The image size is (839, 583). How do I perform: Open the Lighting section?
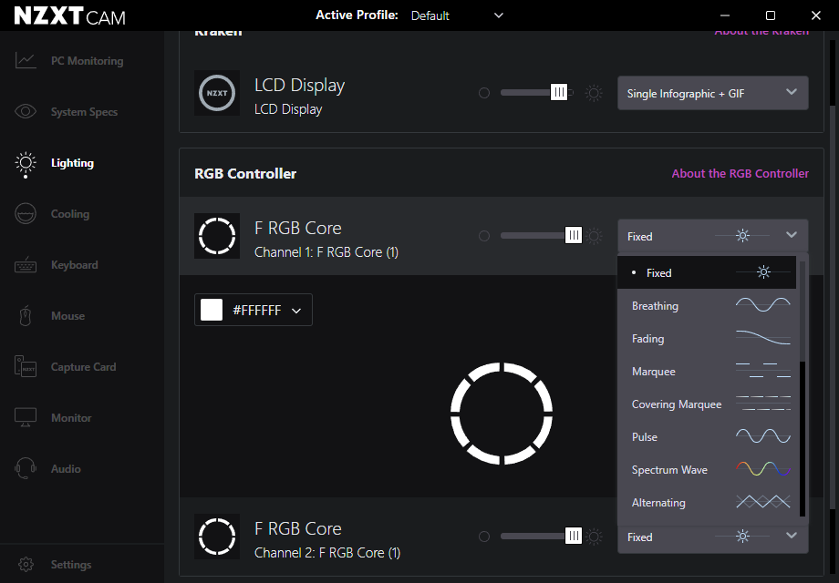click(72, 163)
